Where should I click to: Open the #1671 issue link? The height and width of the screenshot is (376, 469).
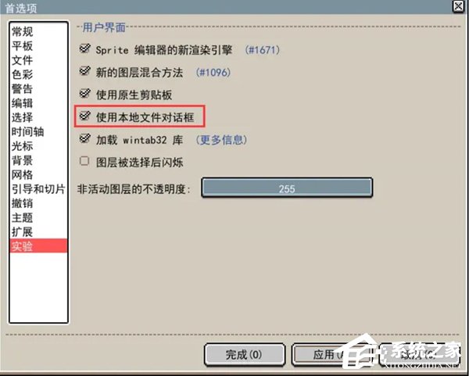[263, 50]
